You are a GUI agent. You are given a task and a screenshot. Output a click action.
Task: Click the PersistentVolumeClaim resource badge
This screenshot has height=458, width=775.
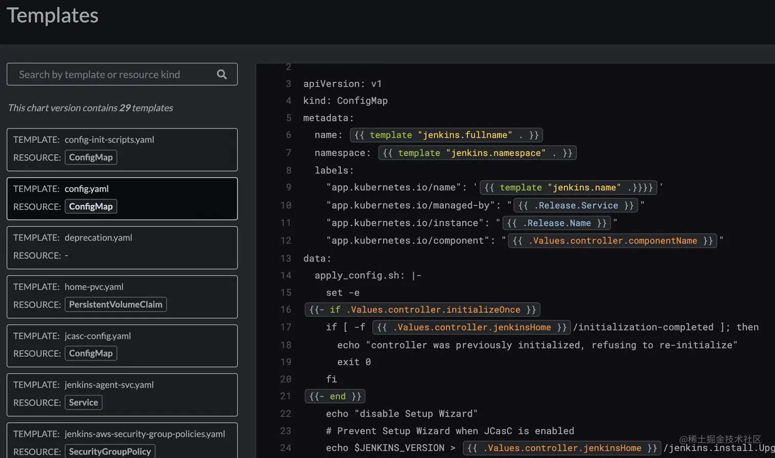[x=115, y=304]
